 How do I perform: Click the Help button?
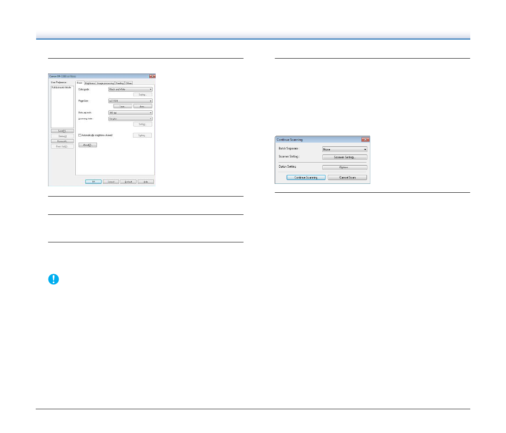145,182
